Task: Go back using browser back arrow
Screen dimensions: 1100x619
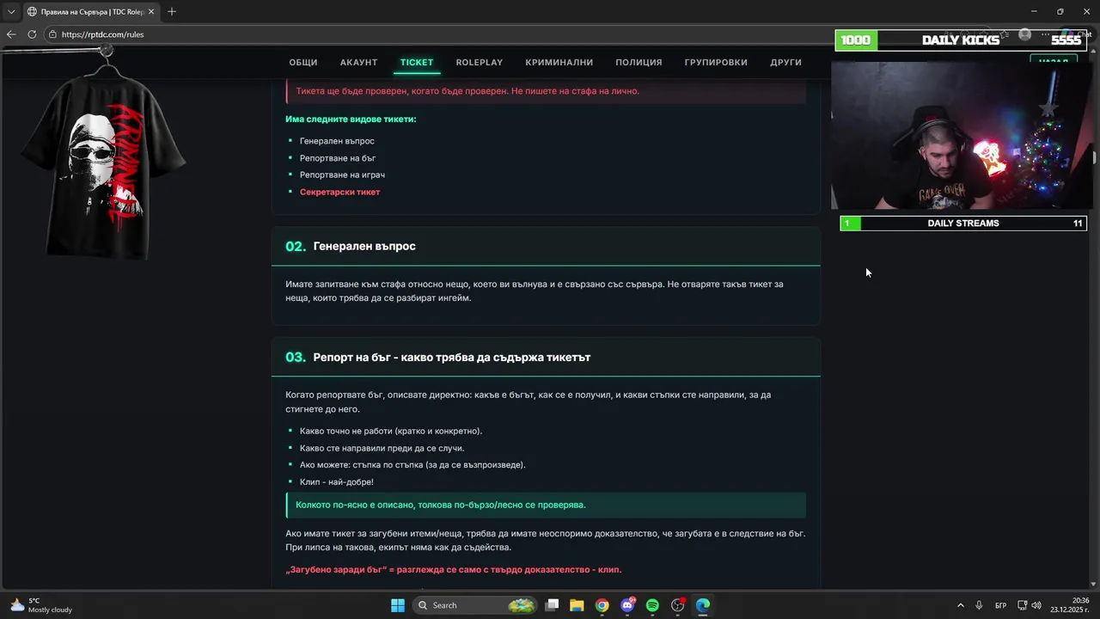Action: (x=11, y=34)
